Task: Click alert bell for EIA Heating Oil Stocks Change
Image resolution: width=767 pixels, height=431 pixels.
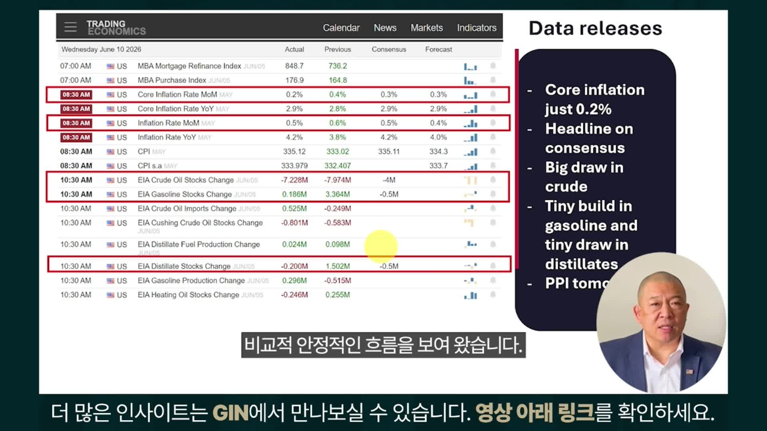Action: pyautogui.click(x=493, y=295)
